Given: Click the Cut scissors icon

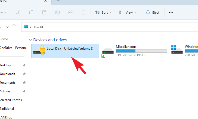Looking at the screenshot, I should (x=18, y=12).
